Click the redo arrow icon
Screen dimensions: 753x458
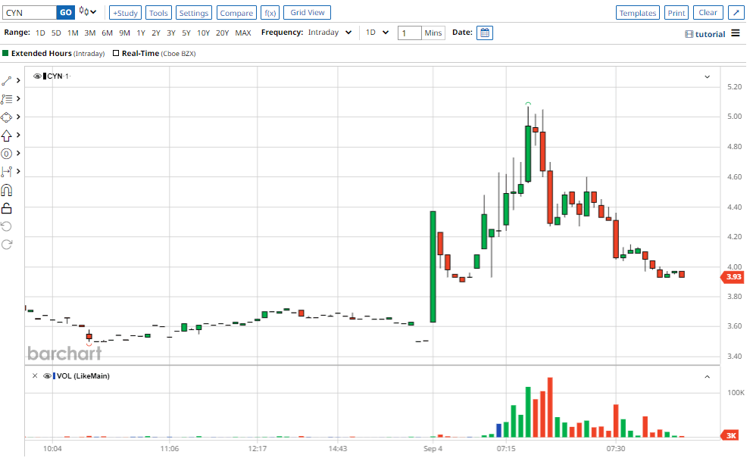click(7, 245)
